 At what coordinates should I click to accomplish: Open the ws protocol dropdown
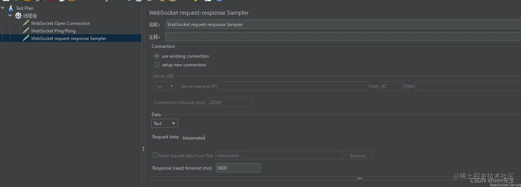click(x=165, y=86)
